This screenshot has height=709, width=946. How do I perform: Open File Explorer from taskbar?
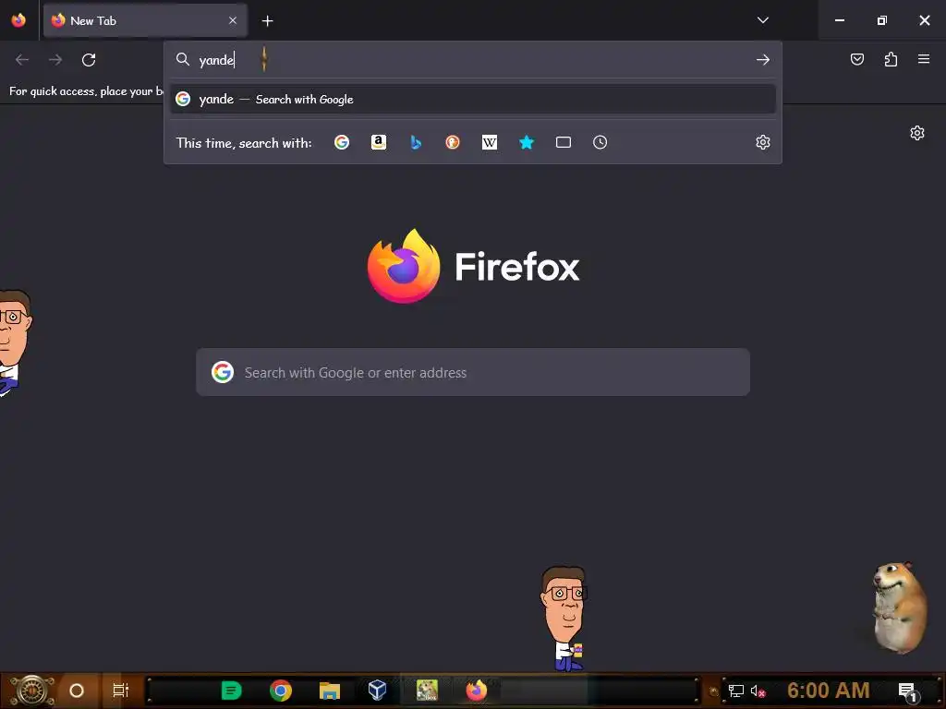[x=330, y=691]
